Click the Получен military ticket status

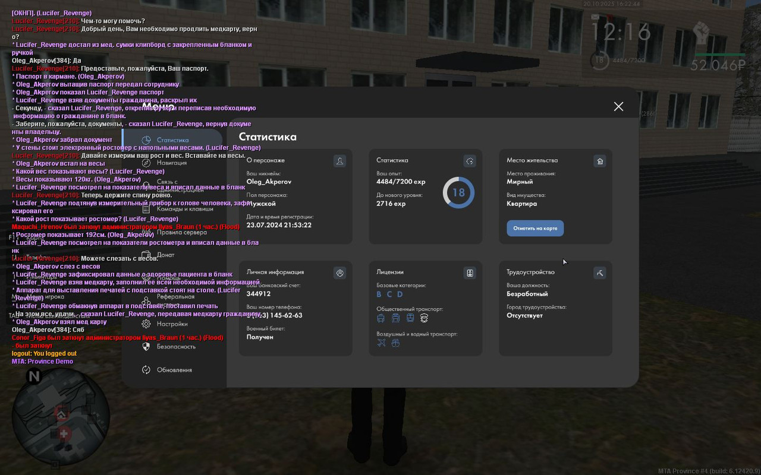point(260,337)
